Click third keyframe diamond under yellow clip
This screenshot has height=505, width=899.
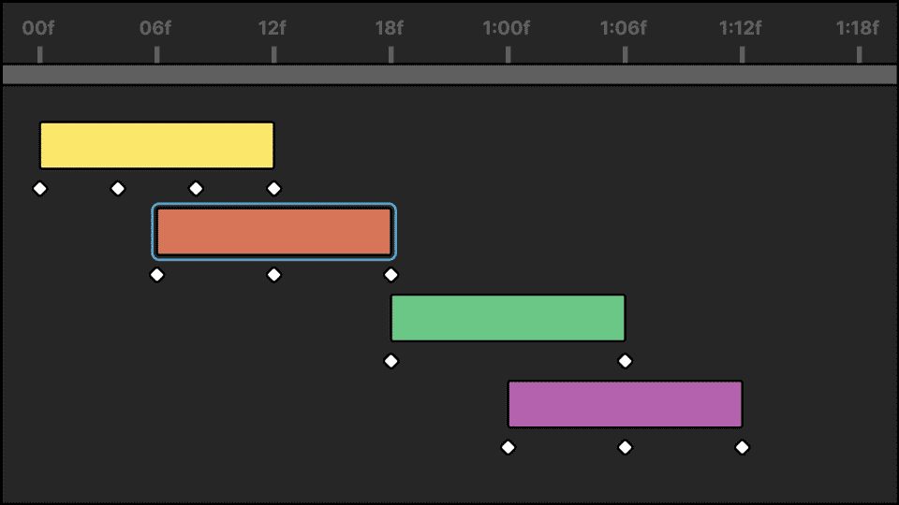196,189
